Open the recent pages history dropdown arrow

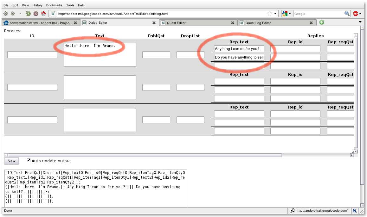[x=20, y=14]
